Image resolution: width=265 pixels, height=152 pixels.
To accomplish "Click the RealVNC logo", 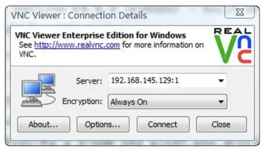I will pyautogui.click(x=233, y=46).
